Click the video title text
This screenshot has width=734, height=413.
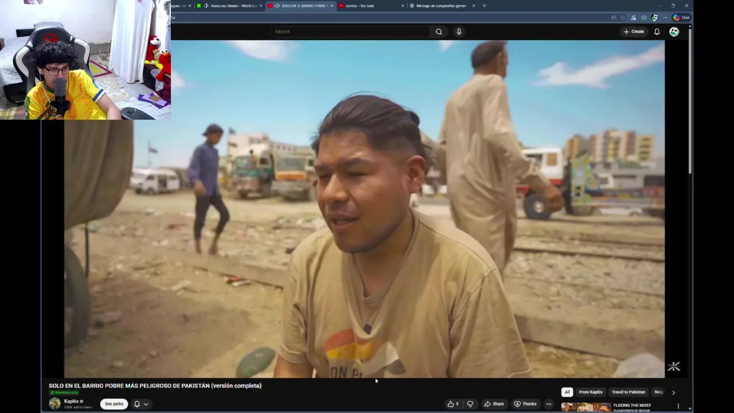point(155,385)
